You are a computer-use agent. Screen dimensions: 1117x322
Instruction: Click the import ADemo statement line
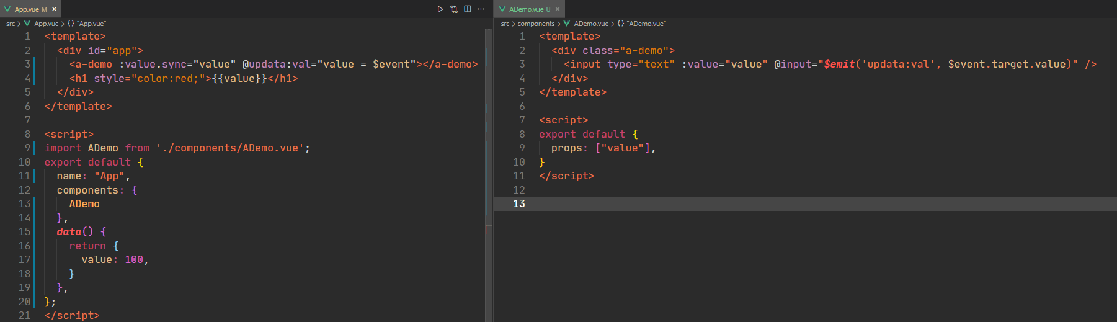tap(177, 148)
